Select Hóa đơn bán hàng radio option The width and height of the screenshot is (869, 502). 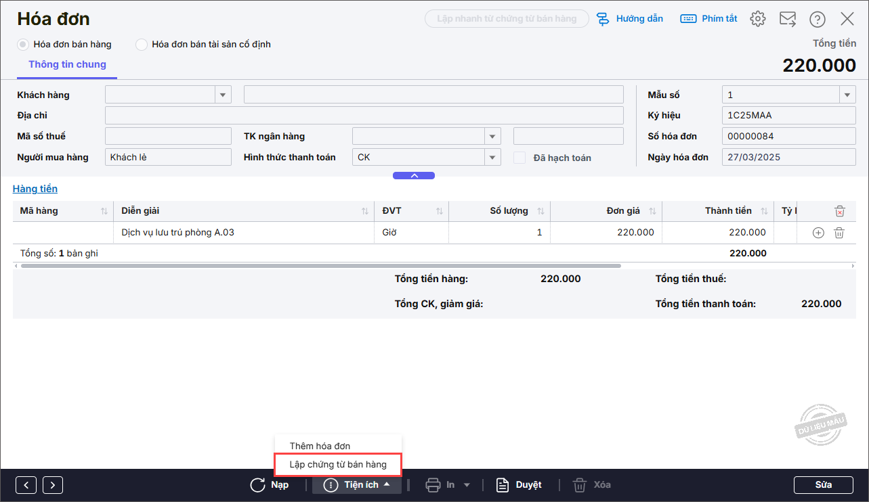pyautogui.click(x=23, y=45)
